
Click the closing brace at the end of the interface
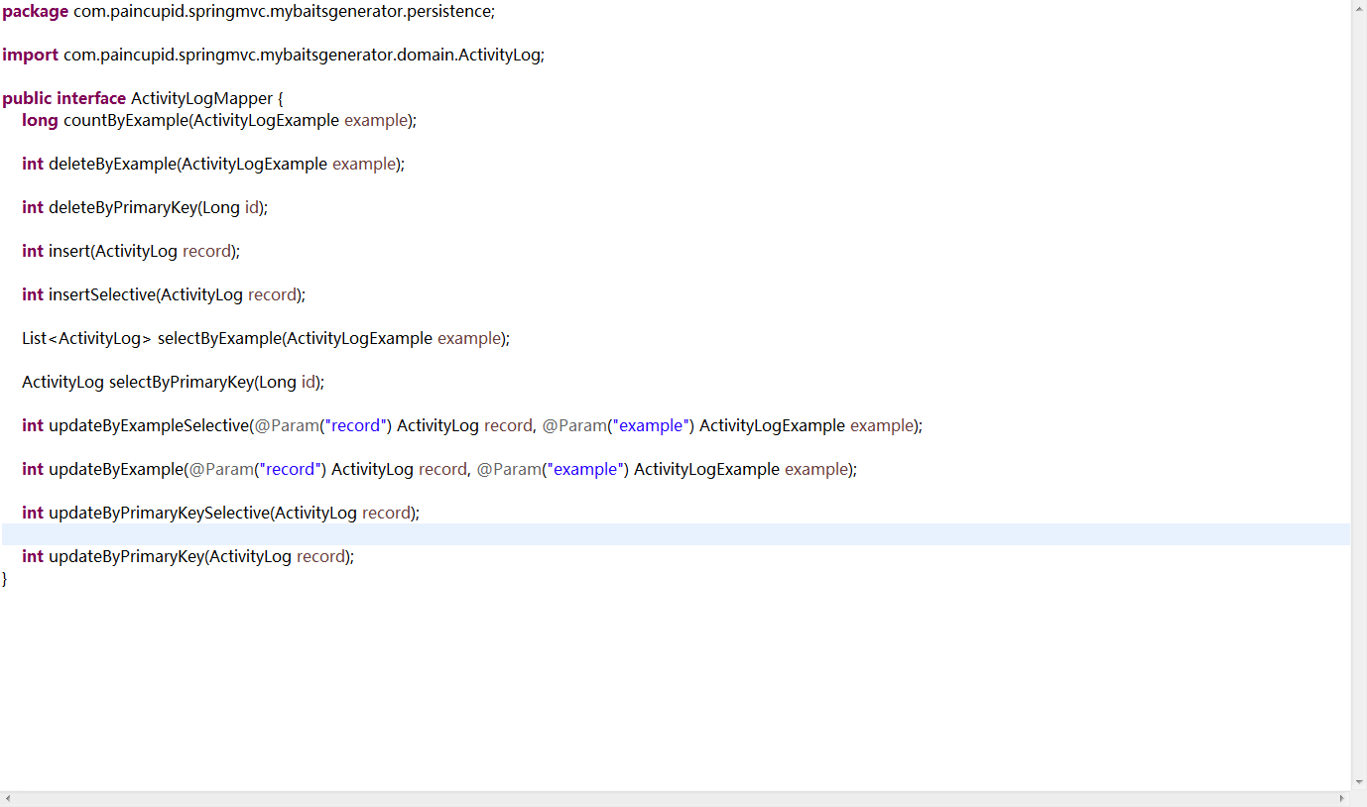pos(5,579)
